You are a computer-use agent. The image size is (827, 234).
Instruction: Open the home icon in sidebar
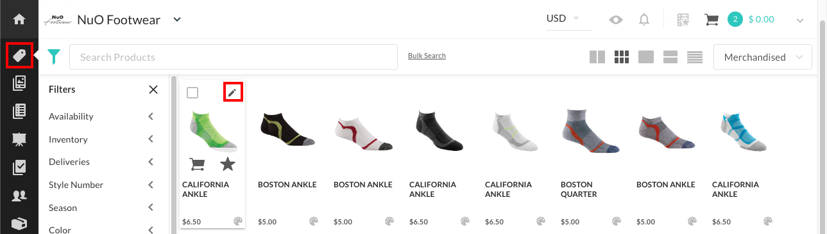pyautogui.click(x=19, y=19)
